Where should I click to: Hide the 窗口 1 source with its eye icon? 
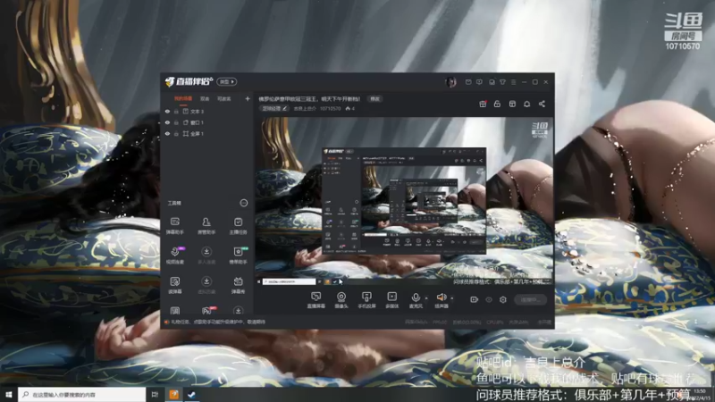point(167,122)
